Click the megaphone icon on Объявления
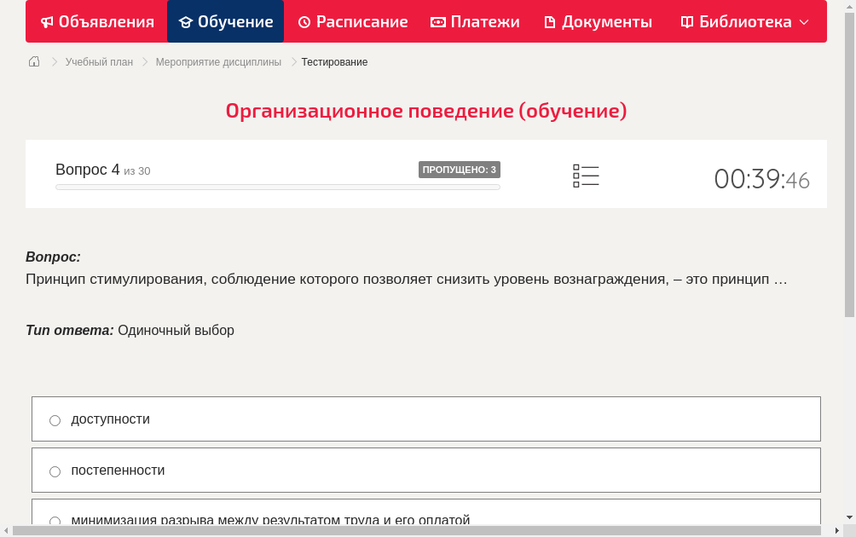 point(47,21)
